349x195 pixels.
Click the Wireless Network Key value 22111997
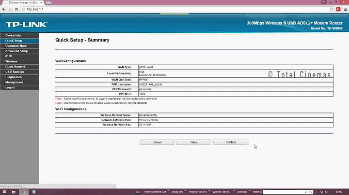(x=145, y=125)
